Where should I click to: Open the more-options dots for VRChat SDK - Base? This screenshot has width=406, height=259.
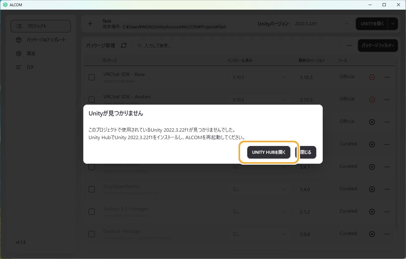click(x=387, y=77)
